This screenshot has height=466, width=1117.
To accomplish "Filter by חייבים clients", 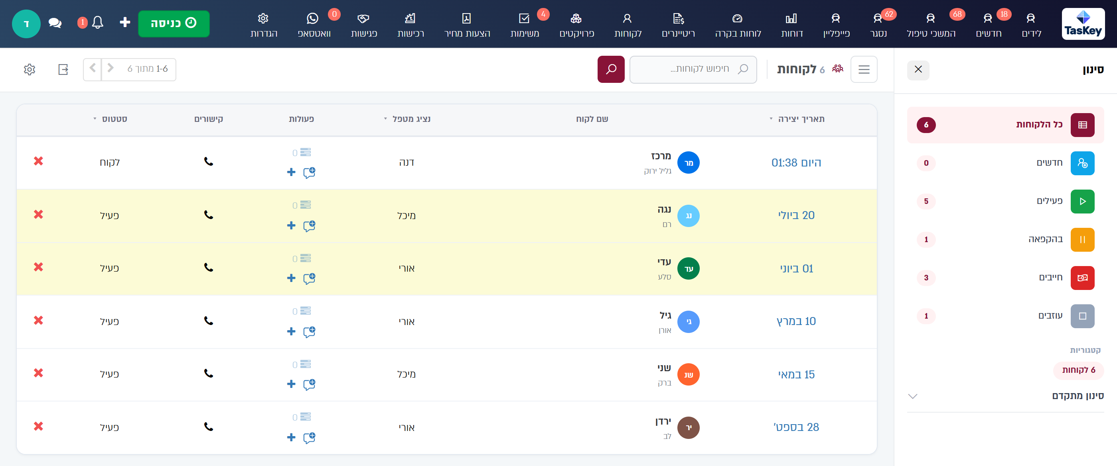I will (1005, 278).
